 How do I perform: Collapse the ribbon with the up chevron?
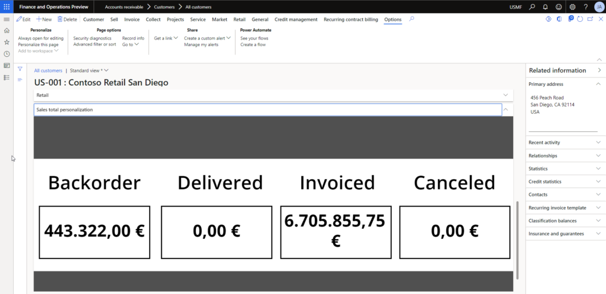coord(599,60)
